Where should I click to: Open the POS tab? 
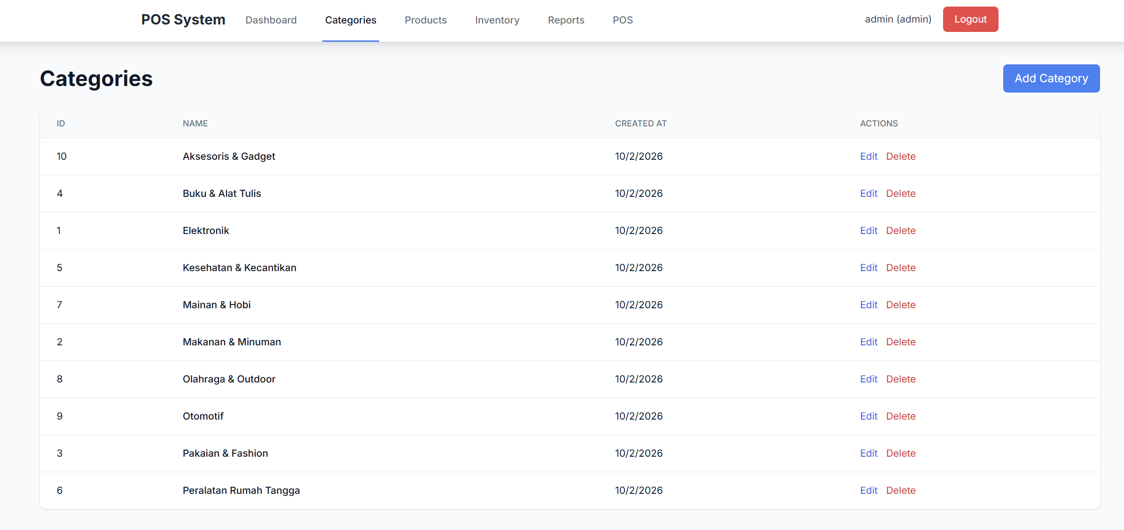(x=623, y=20)
